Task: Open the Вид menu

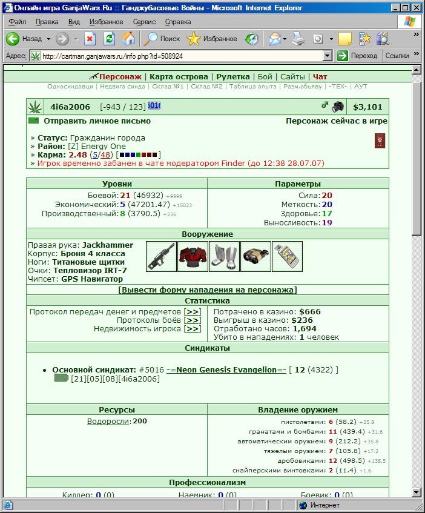Action: tap(74, 22)
